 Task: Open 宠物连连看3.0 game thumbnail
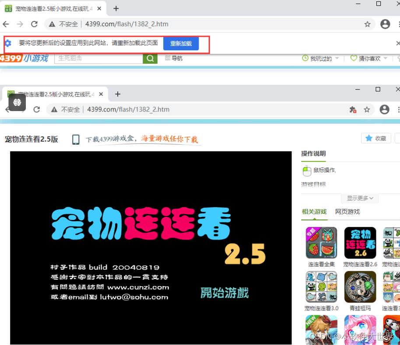point(321,287)
